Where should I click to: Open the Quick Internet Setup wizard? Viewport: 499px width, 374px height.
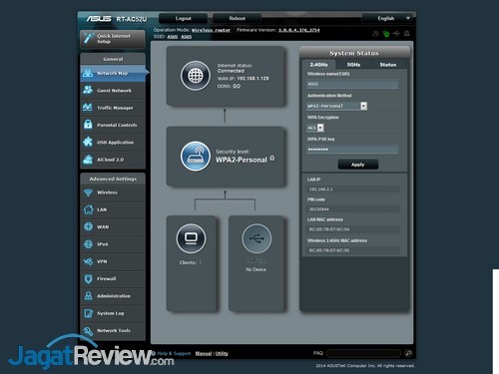113,39
